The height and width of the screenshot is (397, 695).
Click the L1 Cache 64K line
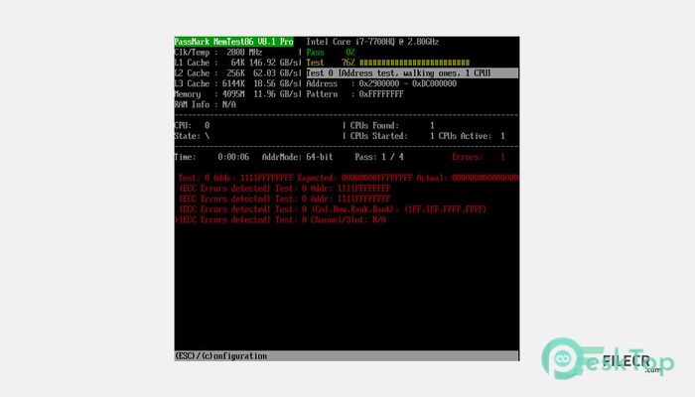tap(237, 63)
